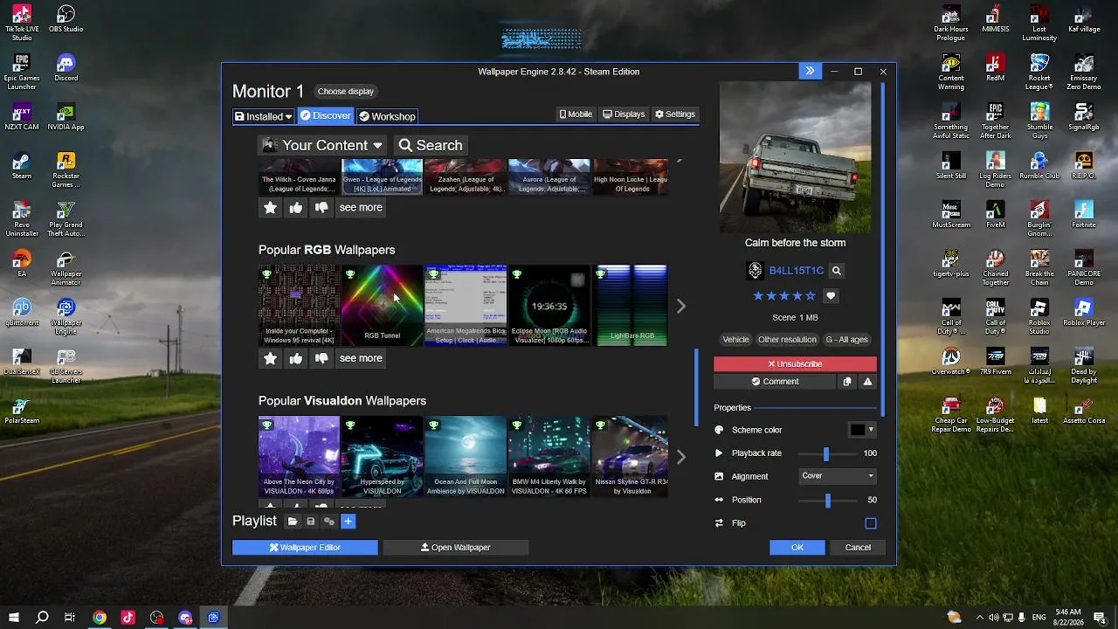Favorite the League of Legends row with its star
The width and height of the screenshot is (1118, 629).
270,207
